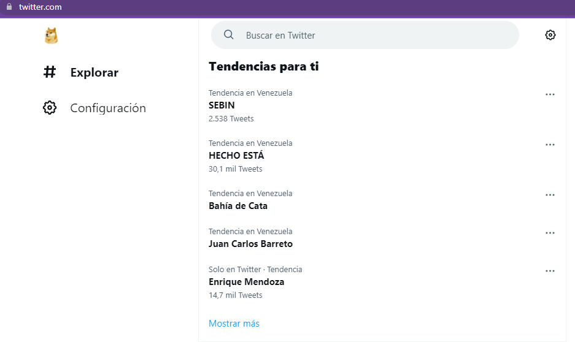This screenshot has height=342, width=575.
Task: Open more options for Juan Carlos Barreto trend
Action: click(550, 233)
